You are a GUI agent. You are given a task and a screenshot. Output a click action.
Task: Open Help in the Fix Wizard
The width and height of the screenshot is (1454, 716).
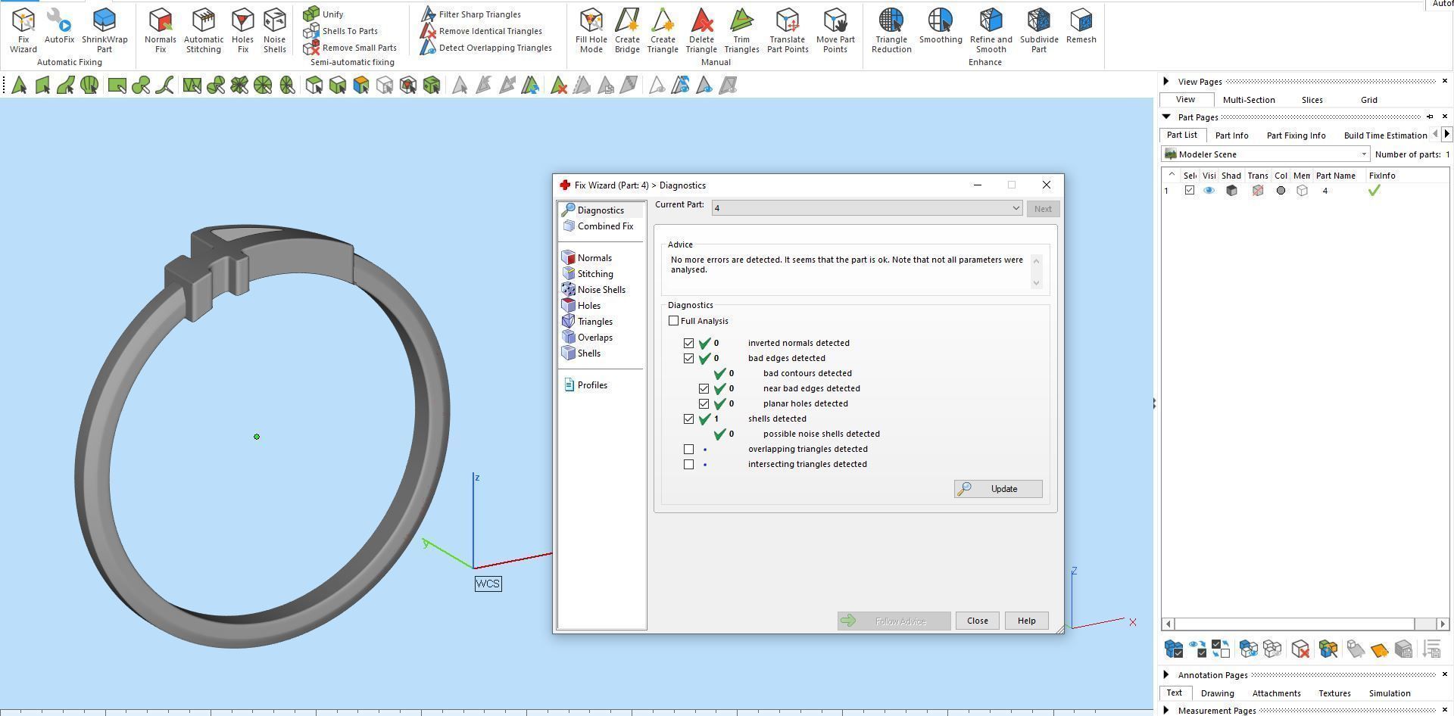[1026, 621]
